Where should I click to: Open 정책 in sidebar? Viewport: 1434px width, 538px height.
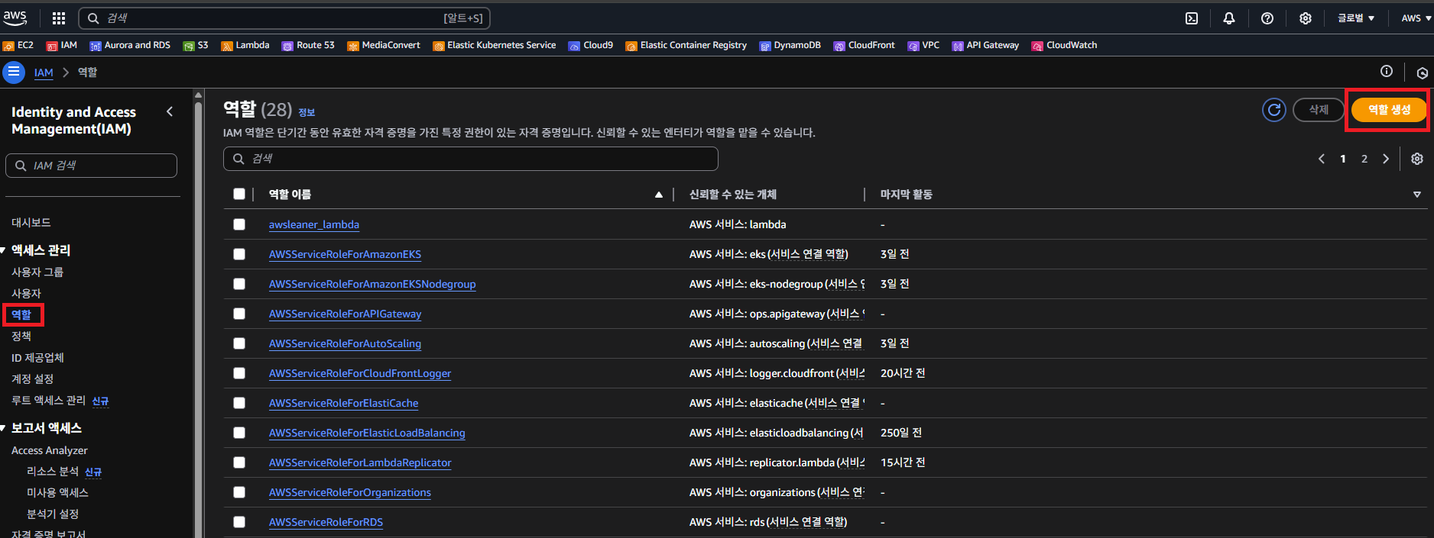click(x=21, y=337)
